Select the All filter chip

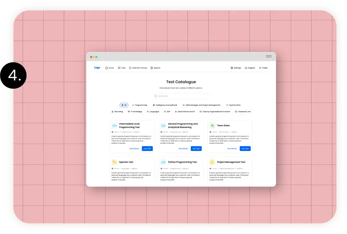click(124, 105)
